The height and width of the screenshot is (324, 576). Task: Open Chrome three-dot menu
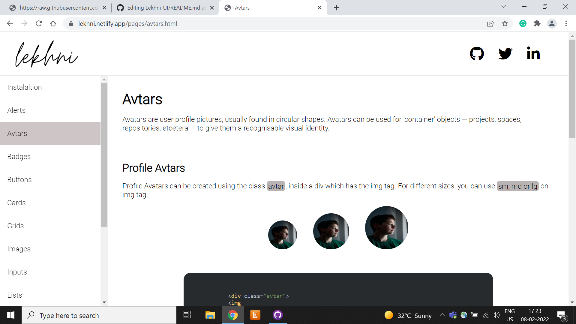(566, 24)
